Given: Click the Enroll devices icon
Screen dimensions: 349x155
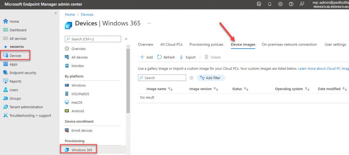Looking at the screenshot, I should click(x=67, y=130).
